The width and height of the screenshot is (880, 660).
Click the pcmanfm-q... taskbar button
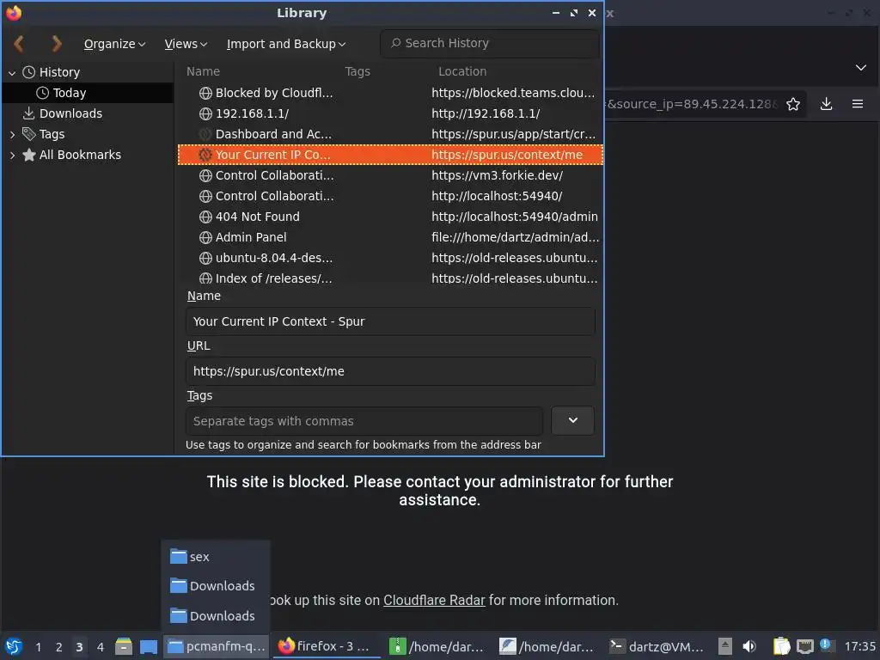[217, 646]
